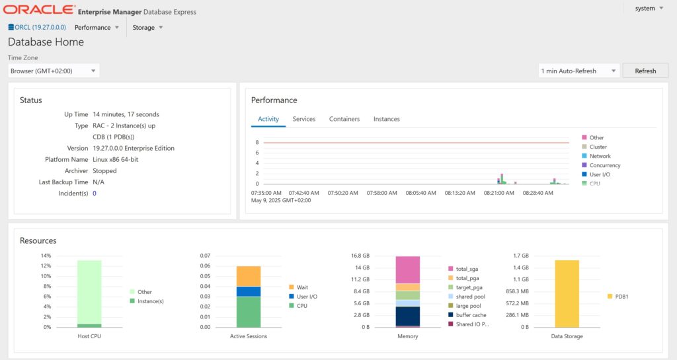Screen dimensions: 677x360
Task: Switch to the Containers tab
Action: coord(344,119)
